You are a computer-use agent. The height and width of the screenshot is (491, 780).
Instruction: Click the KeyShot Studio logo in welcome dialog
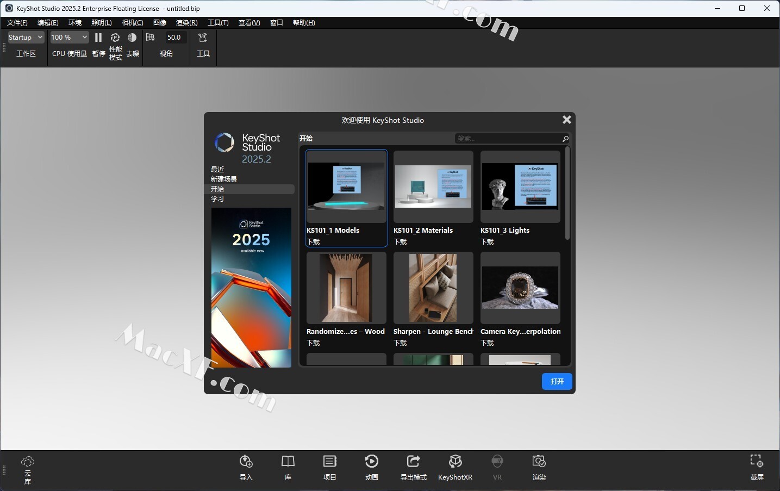tap(224, 142)
